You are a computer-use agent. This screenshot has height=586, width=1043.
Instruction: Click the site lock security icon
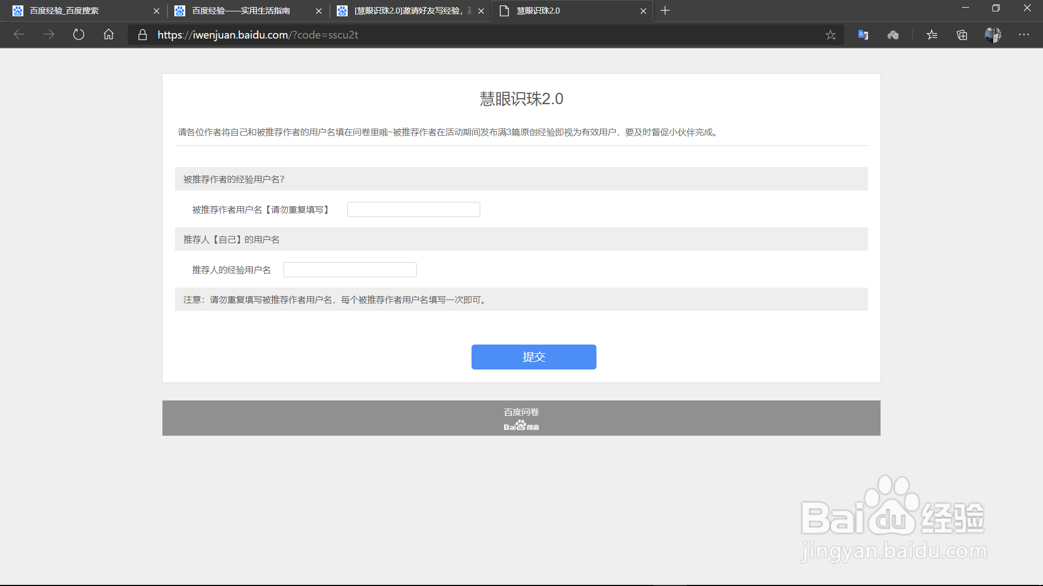(x=142, y=35)
